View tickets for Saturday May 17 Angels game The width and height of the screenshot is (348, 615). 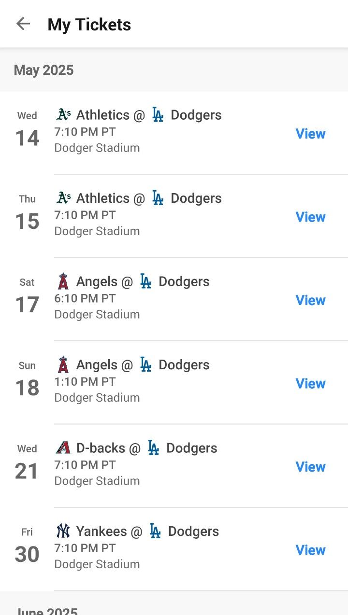tap(310, 300)
